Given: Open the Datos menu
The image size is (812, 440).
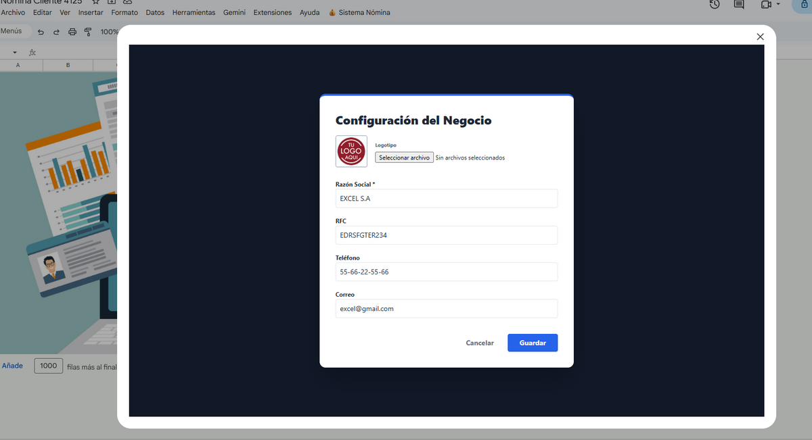Looking at the screenshot, I should point(155,12).
